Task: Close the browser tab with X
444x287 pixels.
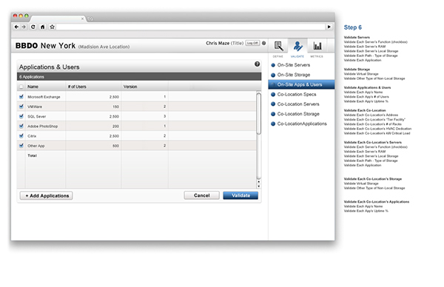Action: click(82, 18)
